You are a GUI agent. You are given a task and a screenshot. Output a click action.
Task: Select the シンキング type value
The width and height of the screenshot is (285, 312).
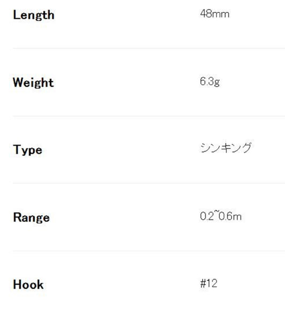pyautogui.click(x=226, y=148)
